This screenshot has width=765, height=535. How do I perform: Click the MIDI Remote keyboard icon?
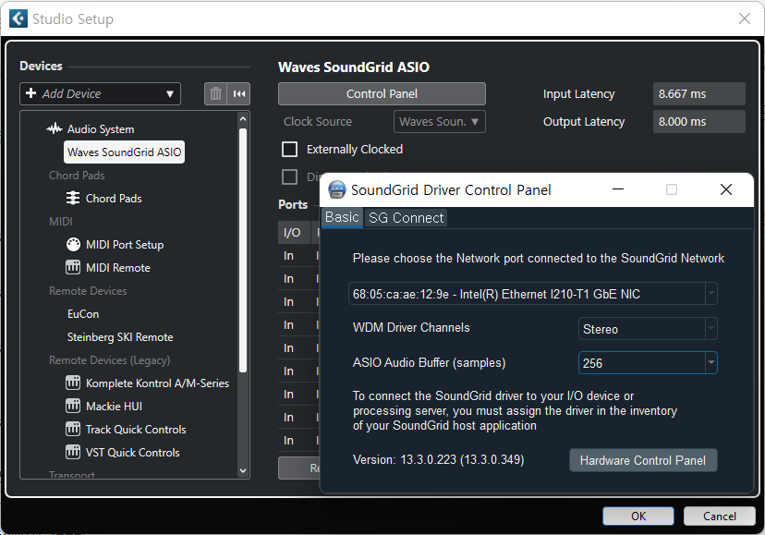tap(73, 268)
